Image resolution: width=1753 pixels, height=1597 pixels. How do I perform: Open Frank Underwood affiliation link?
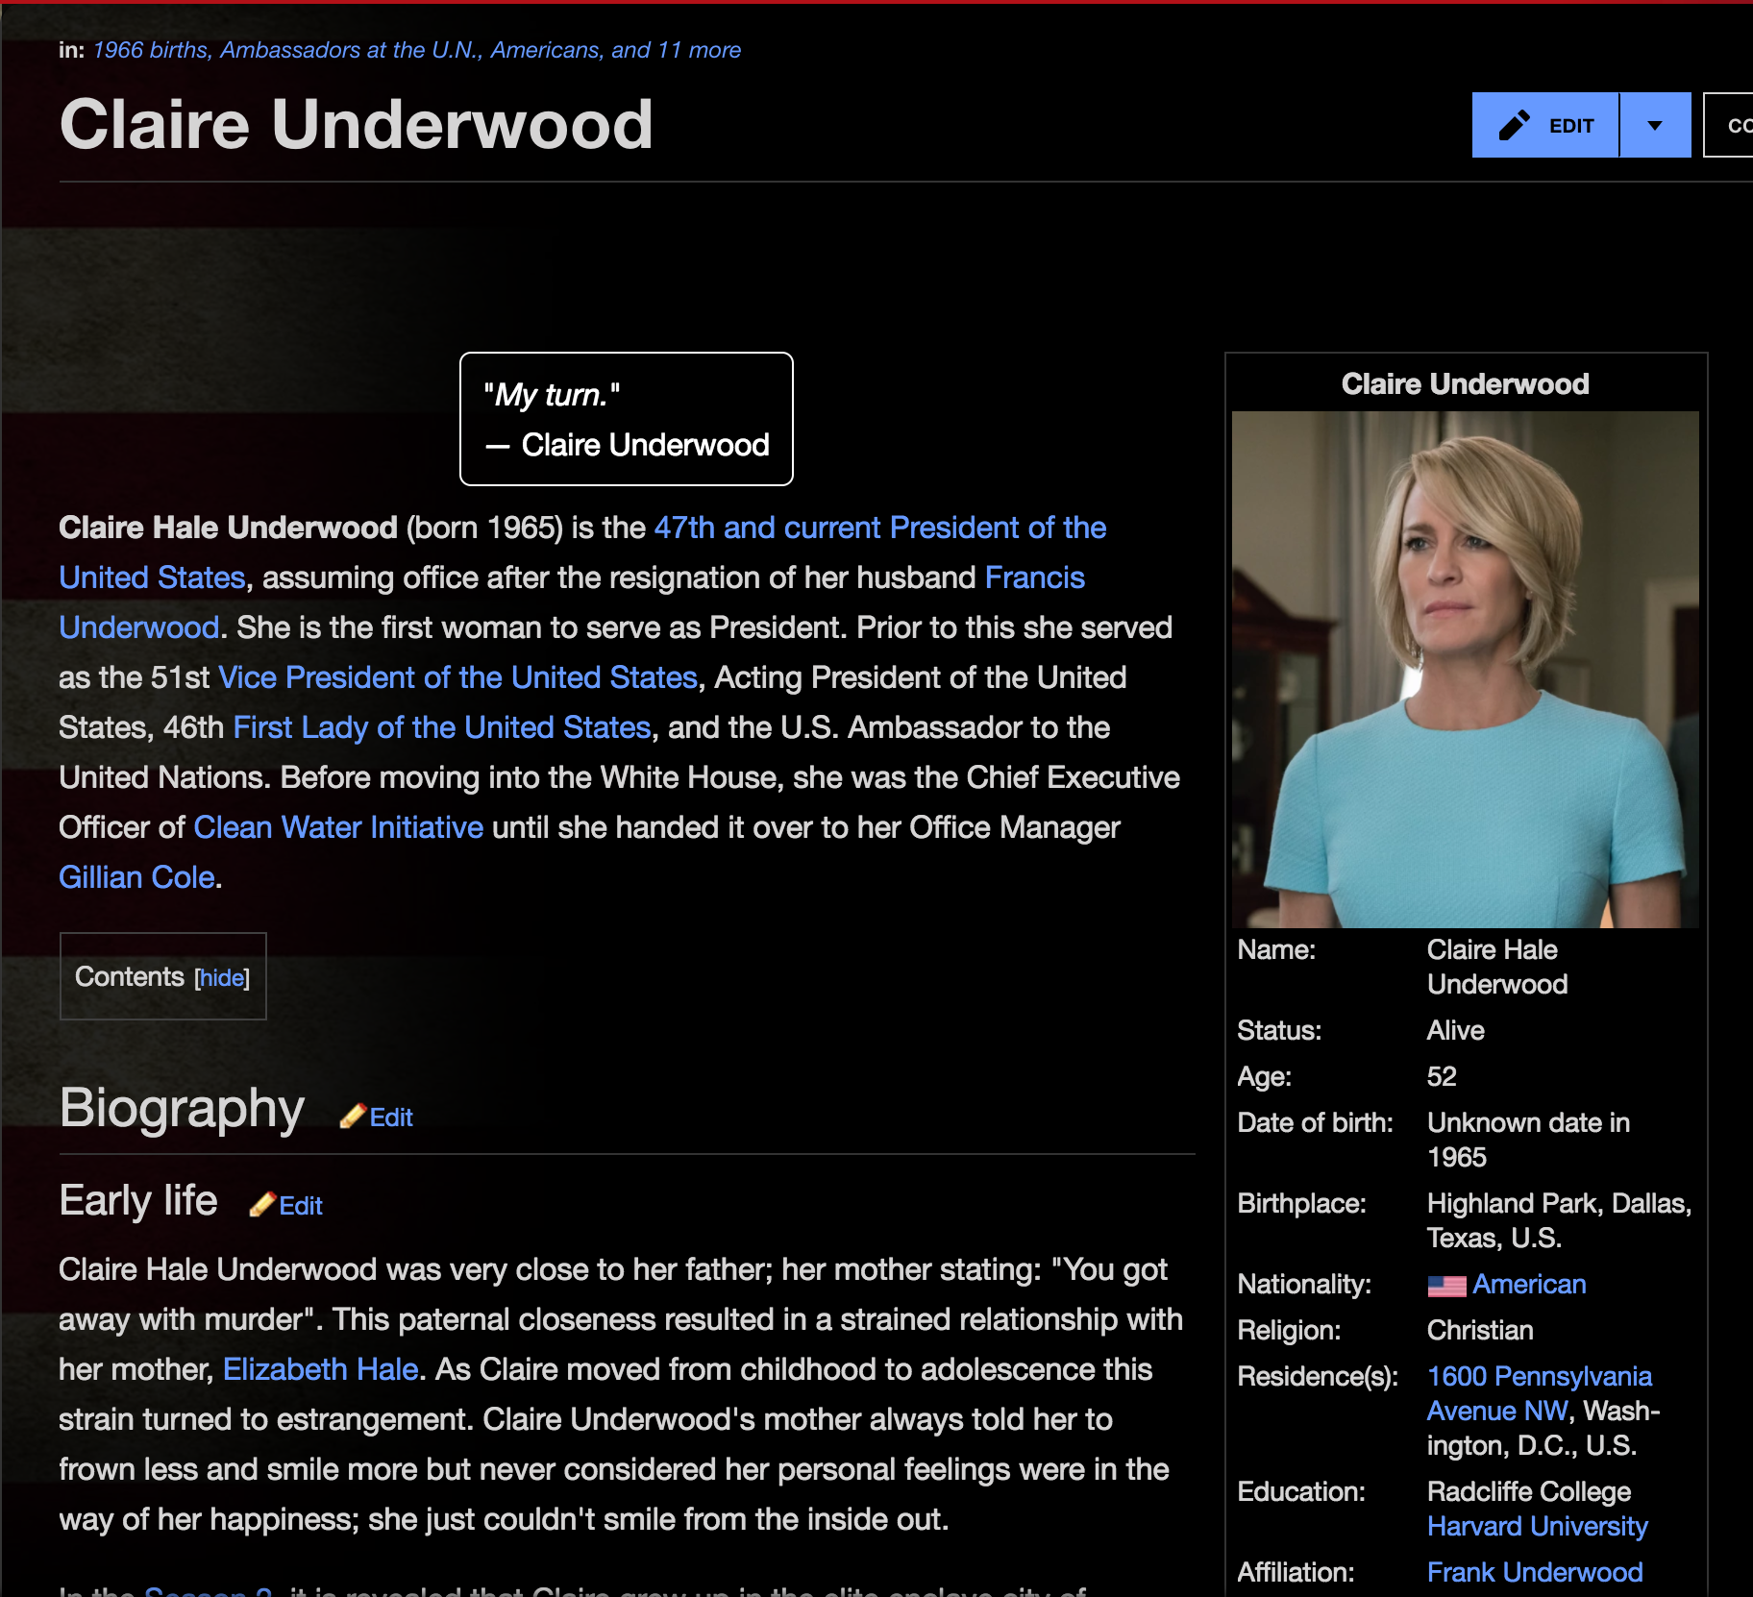point(1535,1572)
